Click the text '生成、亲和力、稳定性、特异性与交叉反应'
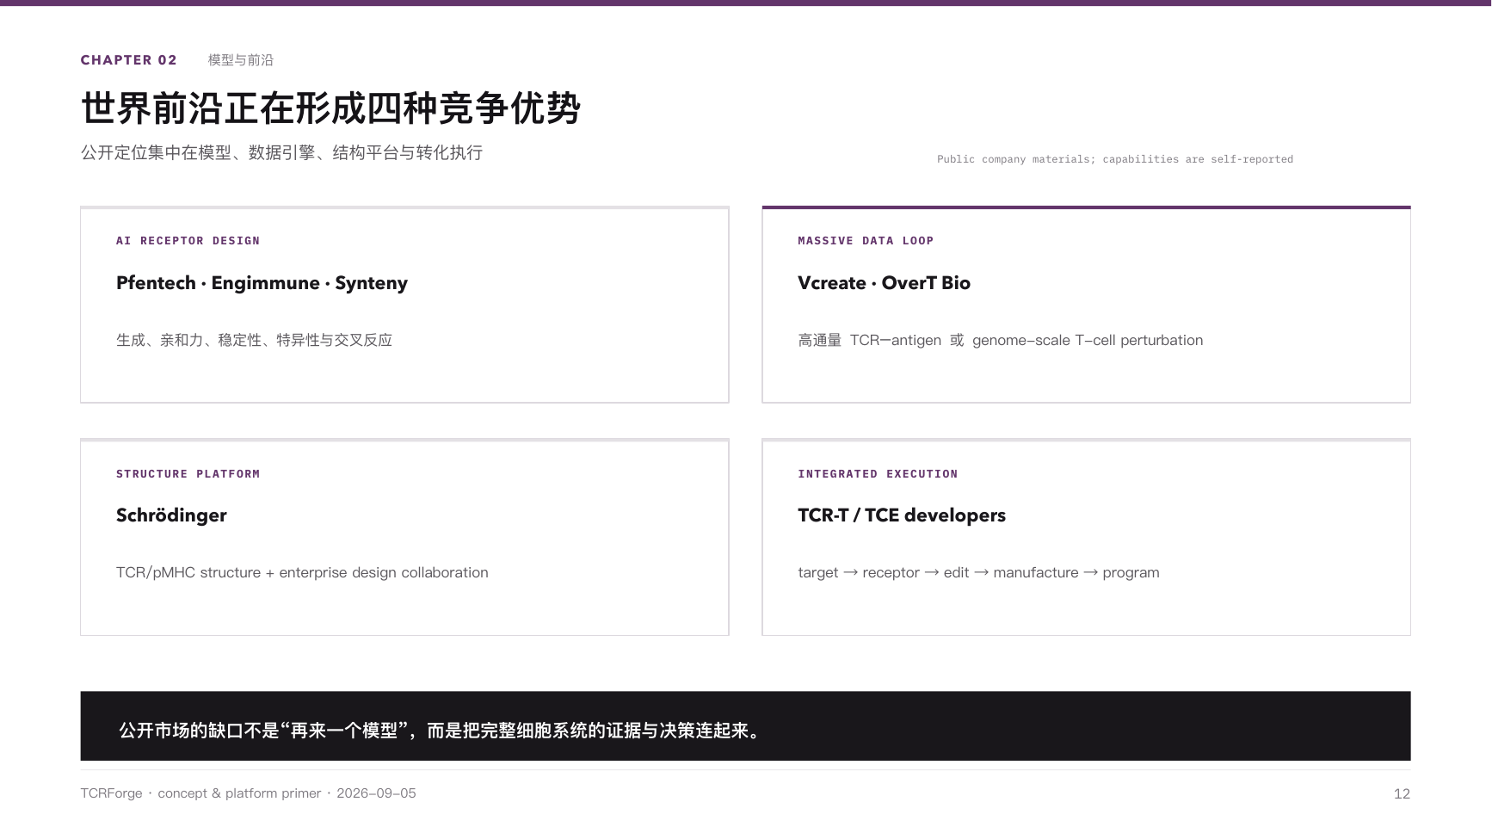Viewport: 1492px width, 839px height. click(x=254, y=341)
